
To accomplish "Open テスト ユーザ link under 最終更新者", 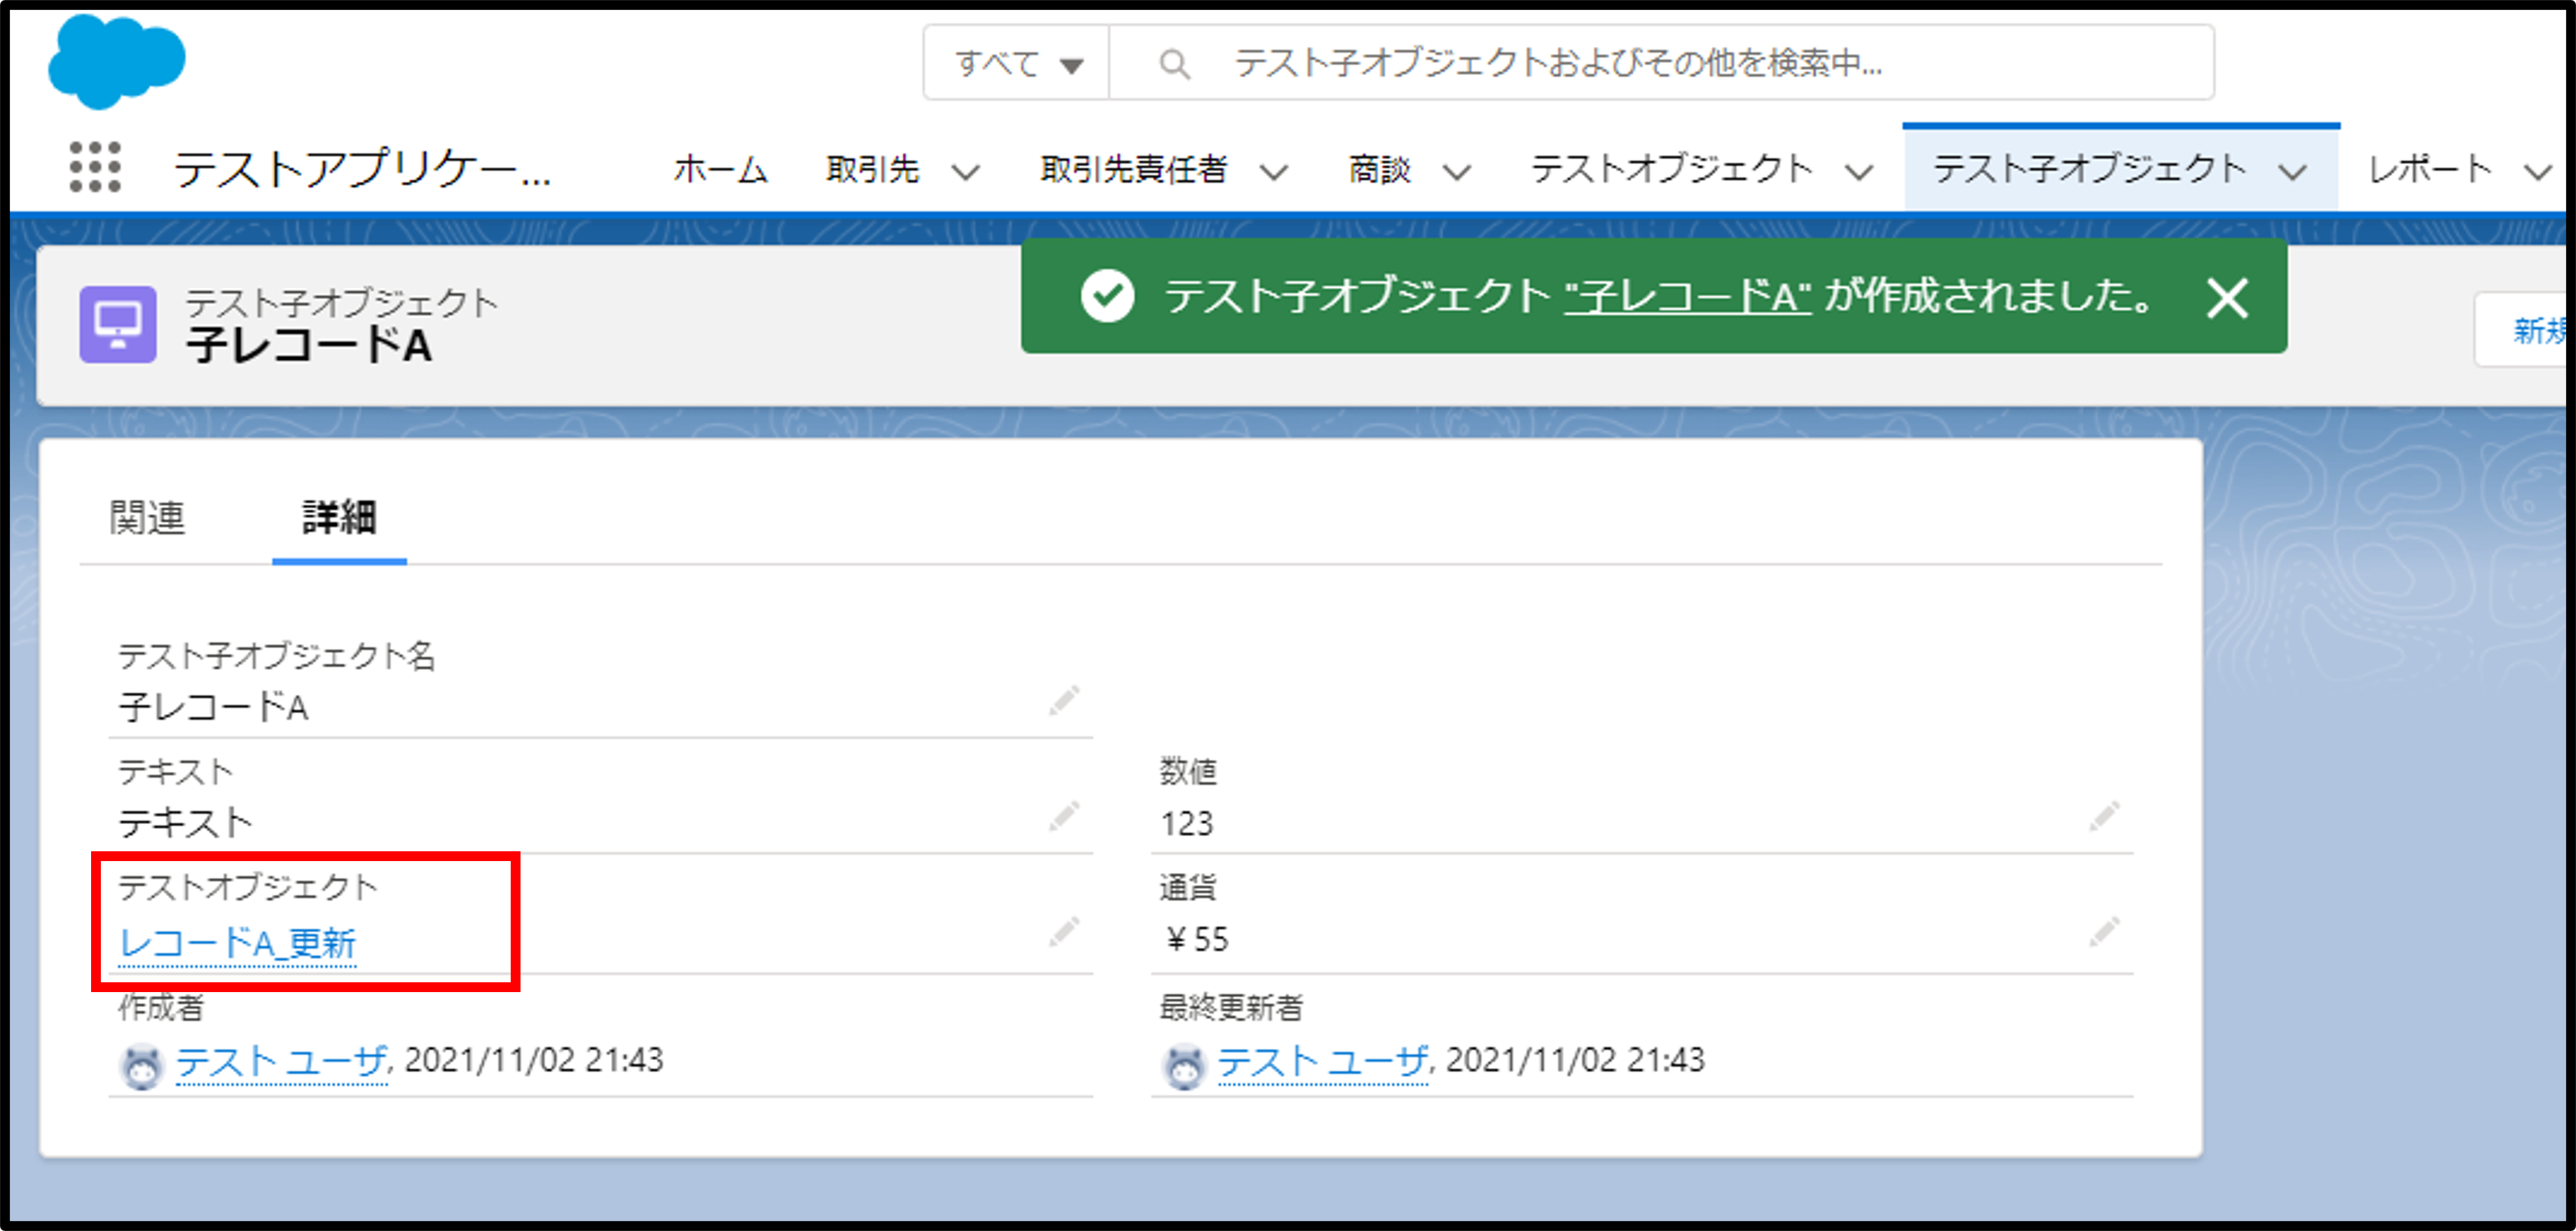I will [x=1322, y=1061].
